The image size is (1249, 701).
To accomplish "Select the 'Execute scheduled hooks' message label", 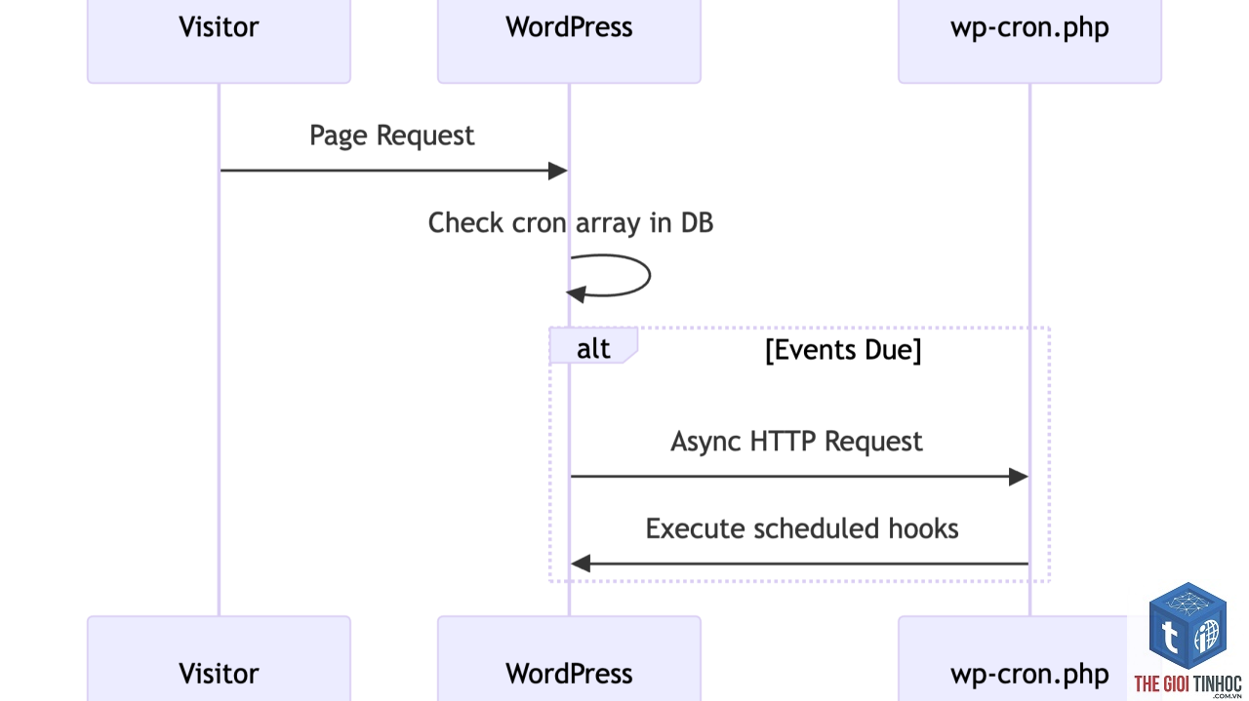I will 802,528.
